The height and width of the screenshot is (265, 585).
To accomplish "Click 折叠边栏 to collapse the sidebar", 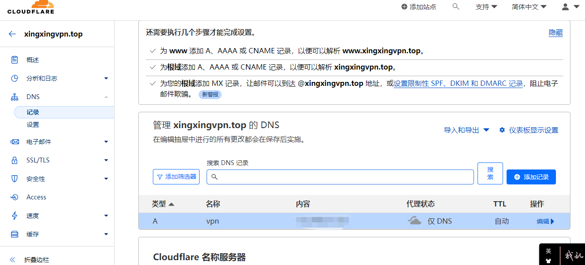I will click(x=37, y=260).
